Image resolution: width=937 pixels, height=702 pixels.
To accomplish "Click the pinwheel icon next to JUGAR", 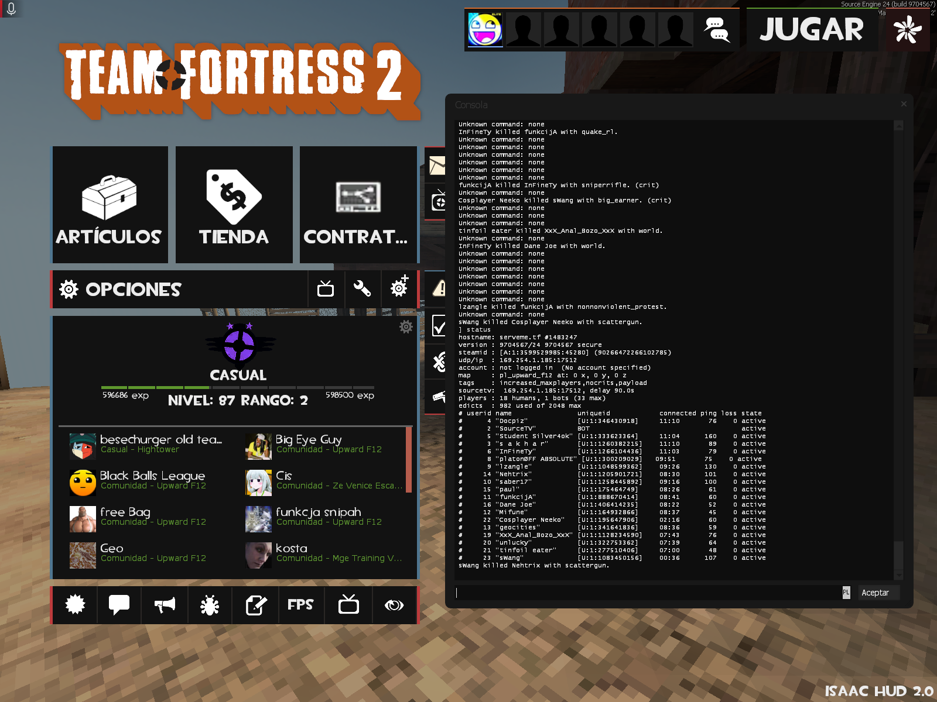I will click(907, 29).
